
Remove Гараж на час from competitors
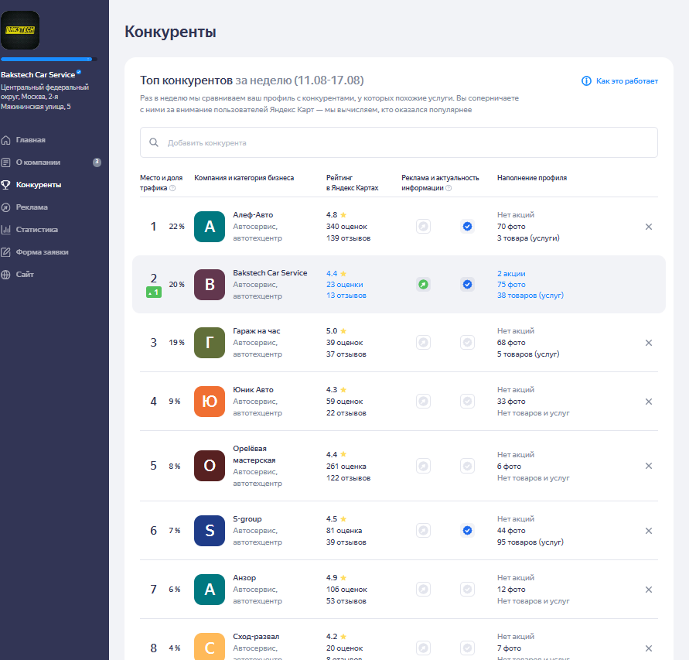coord(649,343)
